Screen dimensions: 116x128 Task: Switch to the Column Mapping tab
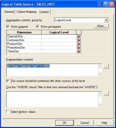[x=27, y=12]
